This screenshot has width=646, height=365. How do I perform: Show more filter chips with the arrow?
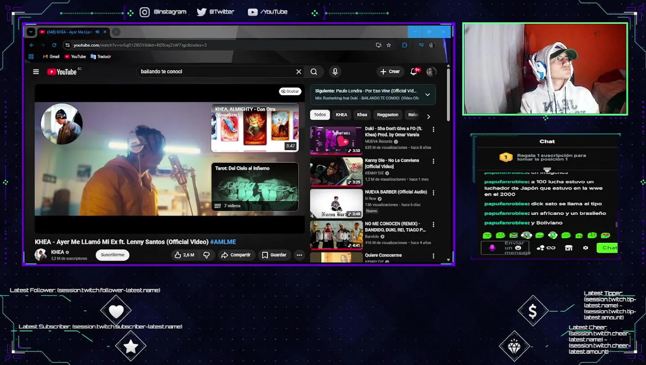tap(428, 117)
